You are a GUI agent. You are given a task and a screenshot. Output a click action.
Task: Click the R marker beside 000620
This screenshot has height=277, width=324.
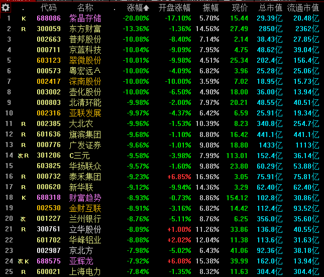point(24,187)
